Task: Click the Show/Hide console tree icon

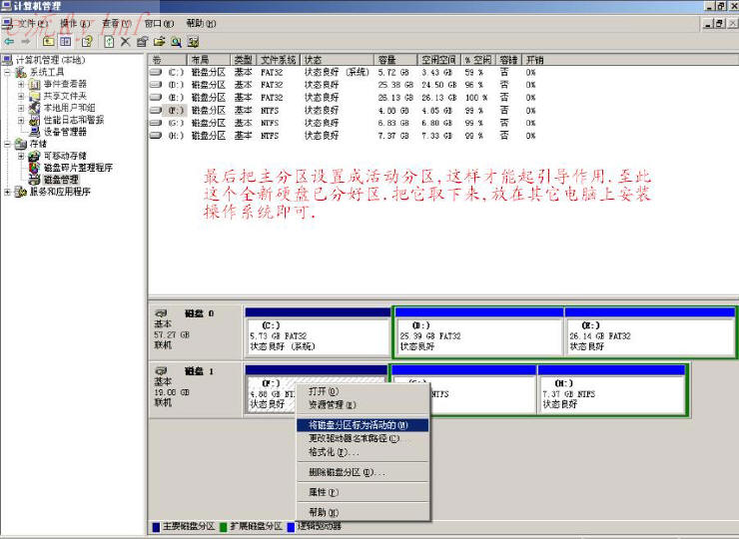Action: (x=66, y=41)
